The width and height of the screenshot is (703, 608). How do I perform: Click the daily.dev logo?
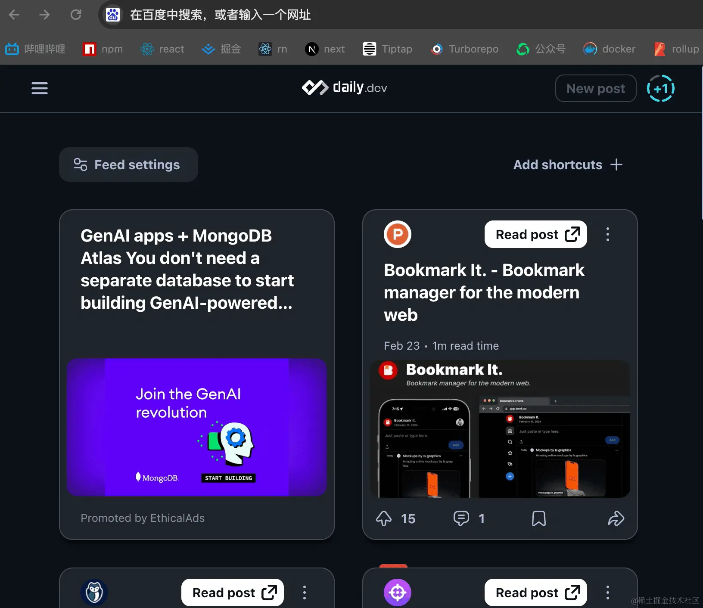(x=345, y=87)
